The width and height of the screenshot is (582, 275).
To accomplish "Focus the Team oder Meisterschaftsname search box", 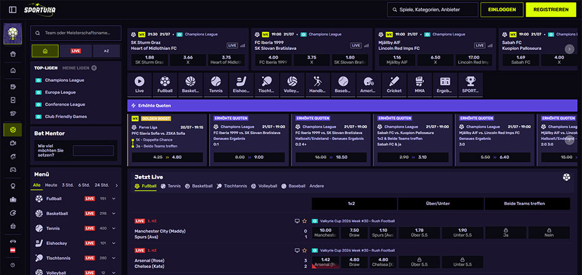I will [76, 33].
